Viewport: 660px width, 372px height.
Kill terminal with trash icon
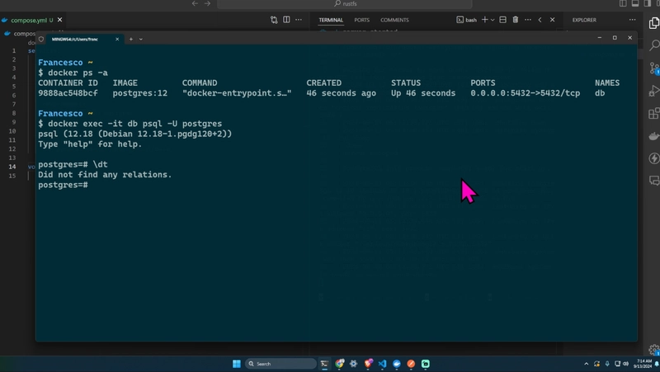(x=515, y=19)
